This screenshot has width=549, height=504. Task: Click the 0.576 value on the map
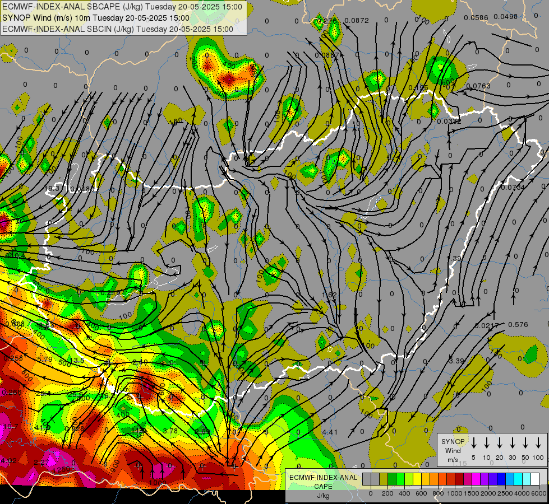pos(518,325)
